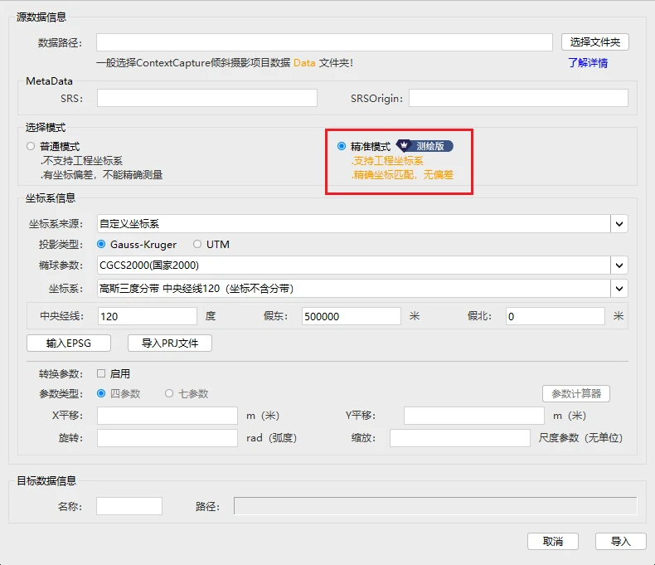Click the 导入 button
This screenshot has width=655, height=565.
(x=620, y=542)
